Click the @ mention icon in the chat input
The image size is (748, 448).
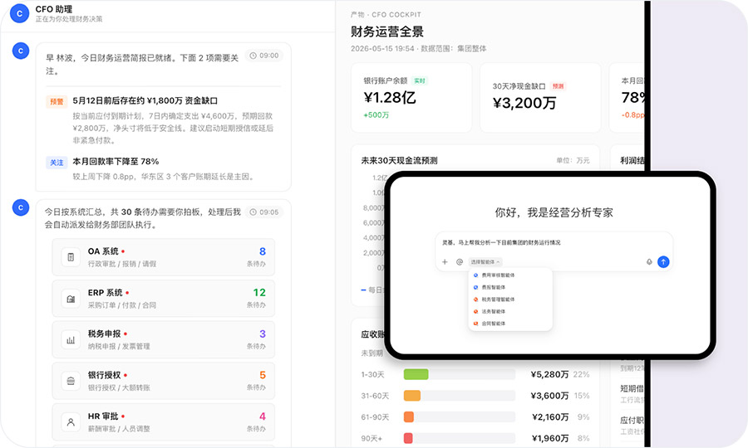(460, 262)
